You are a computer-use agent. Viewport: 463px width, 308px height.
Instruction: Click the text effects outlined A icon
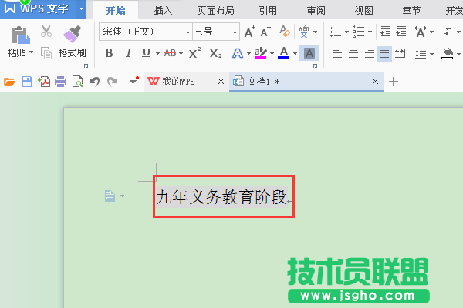(x=238, y=53)
